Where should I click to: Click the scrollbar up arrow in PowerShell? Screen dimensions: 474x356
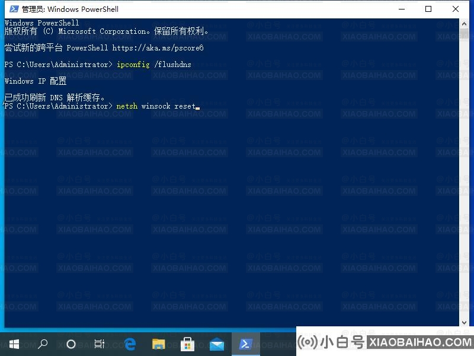point(464,24)
